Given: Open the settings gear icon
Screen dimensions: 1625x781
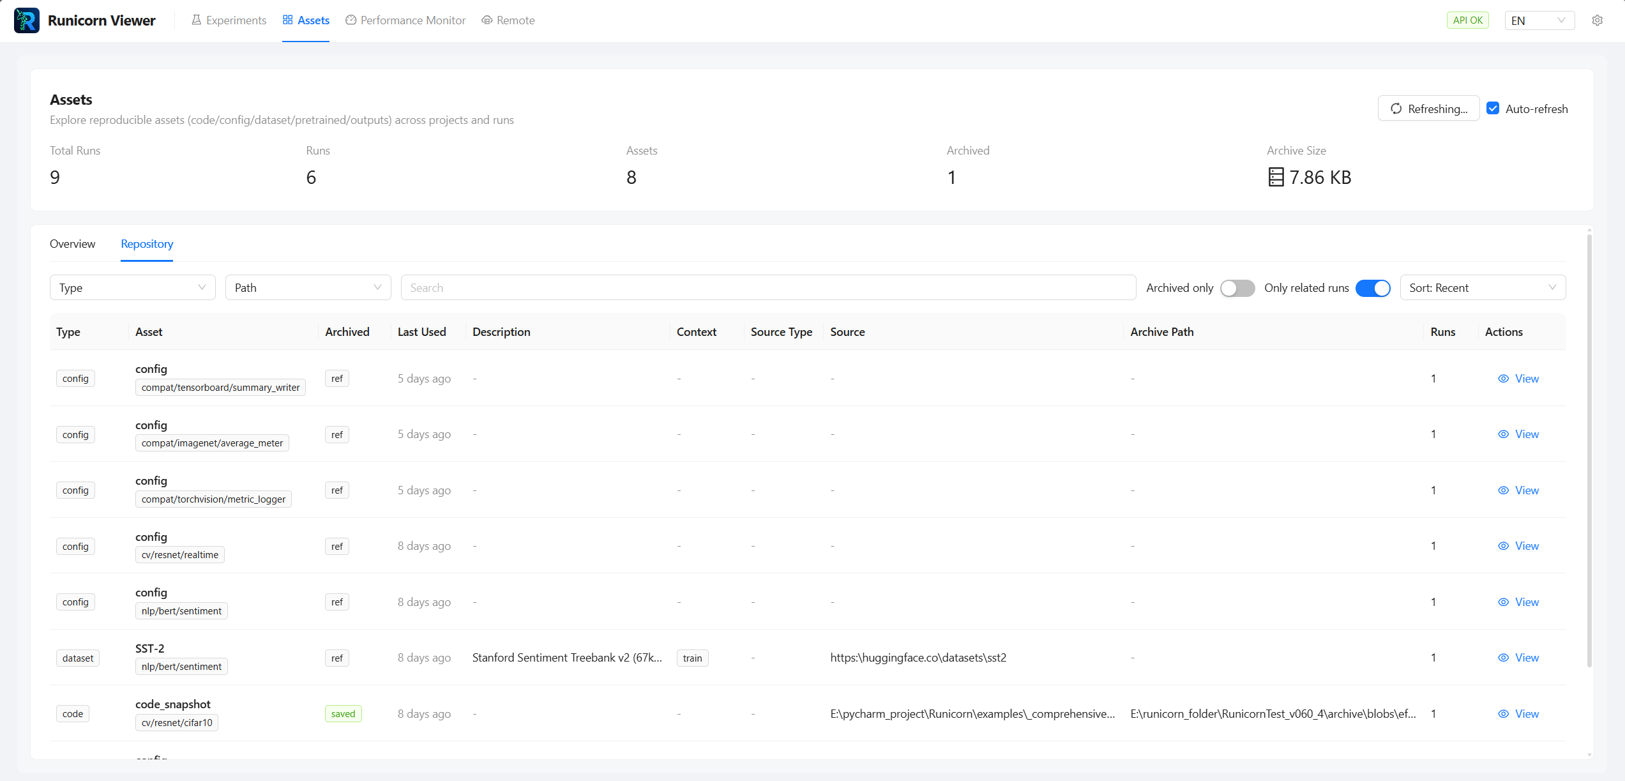Looking at the screenshot, I should (x=1597, y=20).
